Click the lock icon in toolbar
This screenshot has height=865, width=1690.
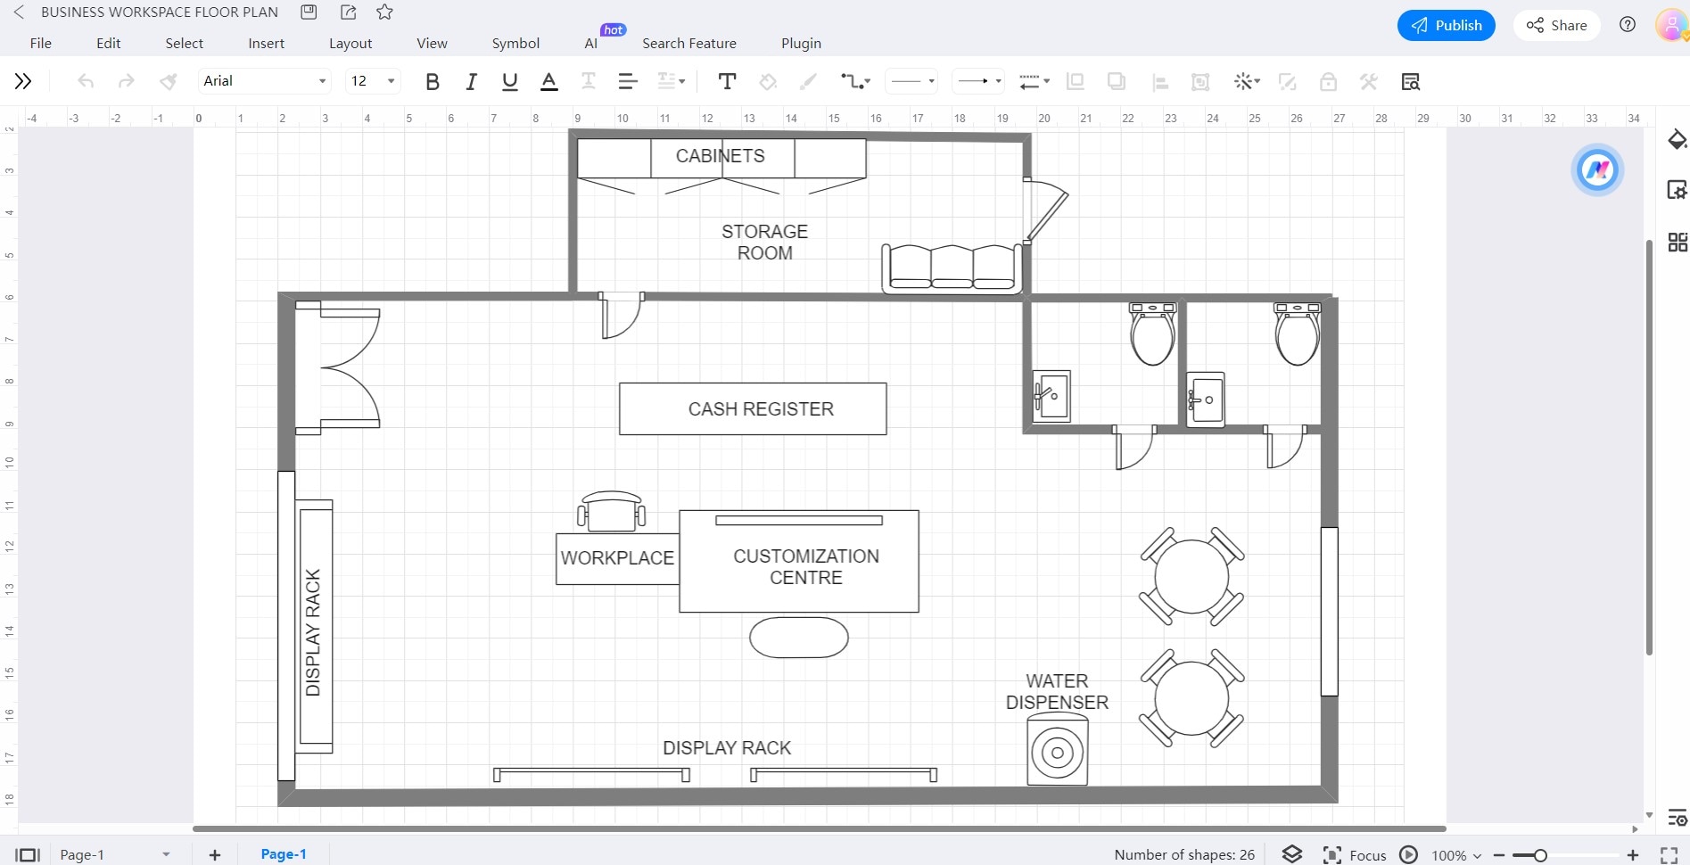[x=1328, y=81]
